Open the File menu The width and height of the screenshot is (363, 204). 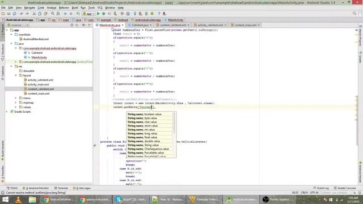pos(3,7)
